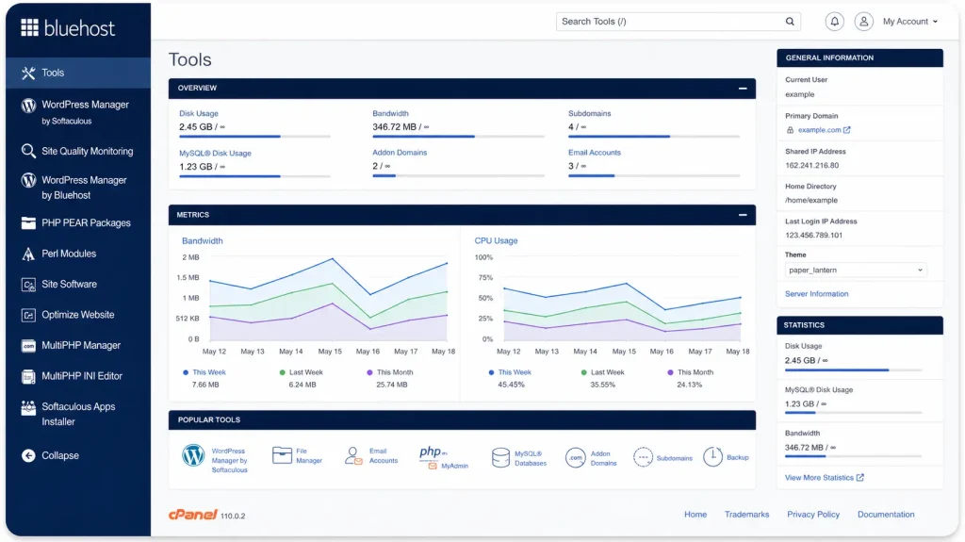
Task: Open Home footer link
Action: pyautogui.click(x=695, y=515)
